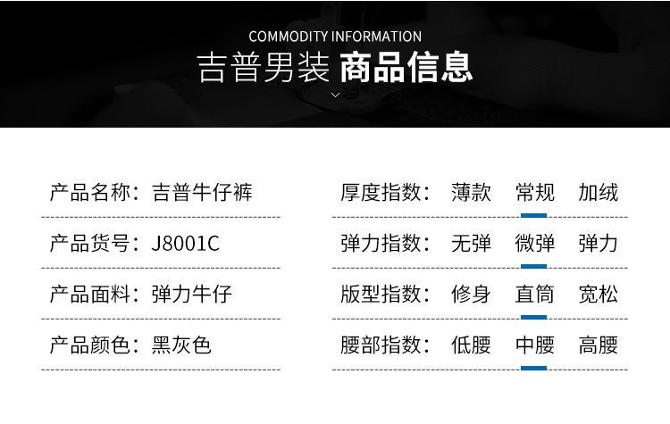Click the color value 黑灰色

tap(182, 345)
